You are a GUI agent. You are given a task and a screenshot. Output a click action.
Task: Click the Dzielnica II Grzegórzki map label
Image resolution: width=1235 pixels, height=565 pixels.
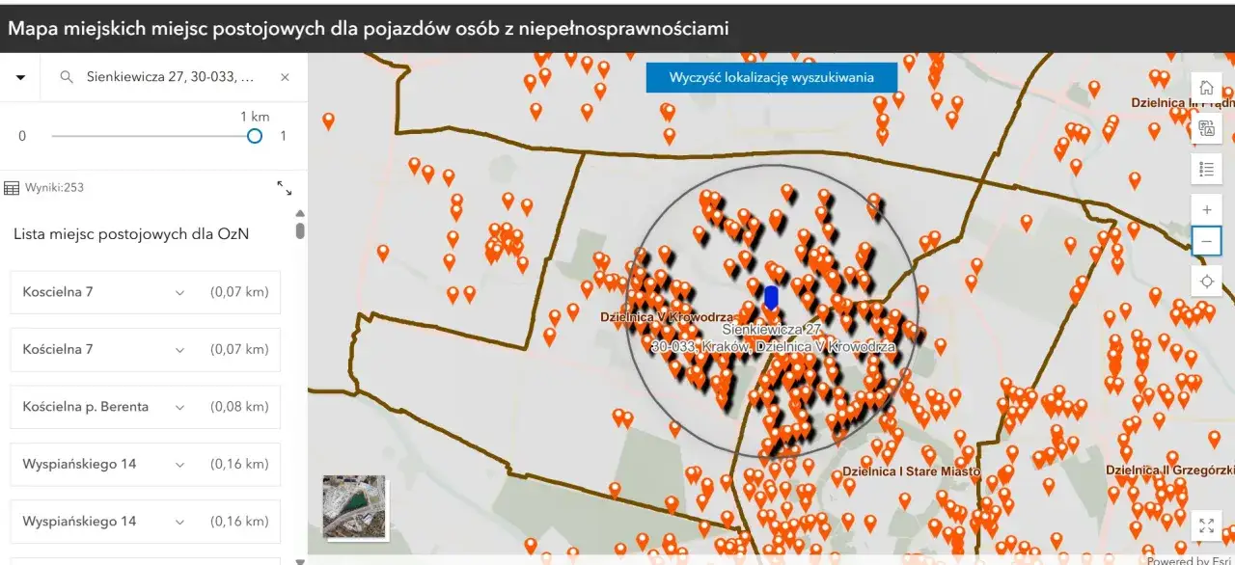(1169, 471)
